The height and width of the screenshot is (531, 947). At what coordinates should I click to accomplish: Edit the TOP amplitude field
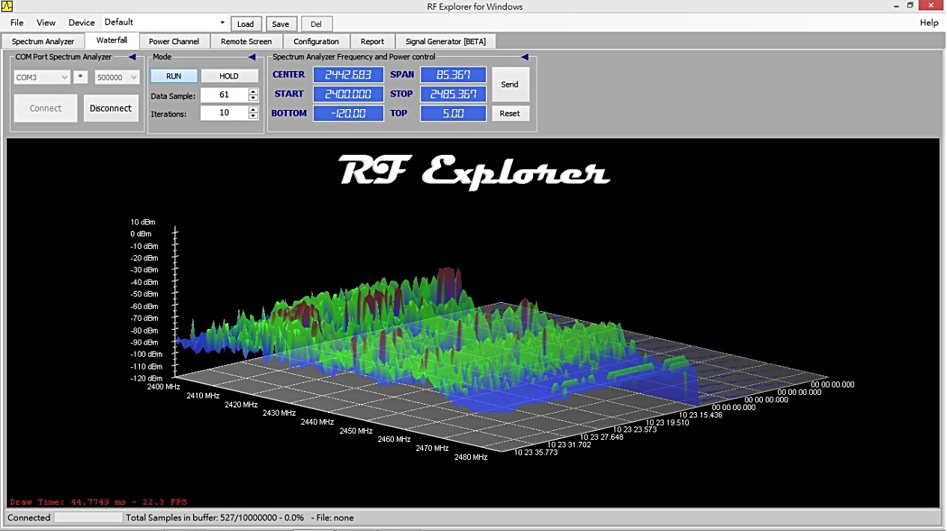(x=454, y=114)
